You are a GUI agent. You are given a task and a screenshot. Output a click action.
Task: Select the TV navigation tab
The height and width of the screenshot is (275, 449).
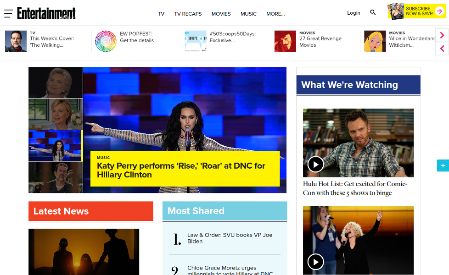[x=161, y=14]
